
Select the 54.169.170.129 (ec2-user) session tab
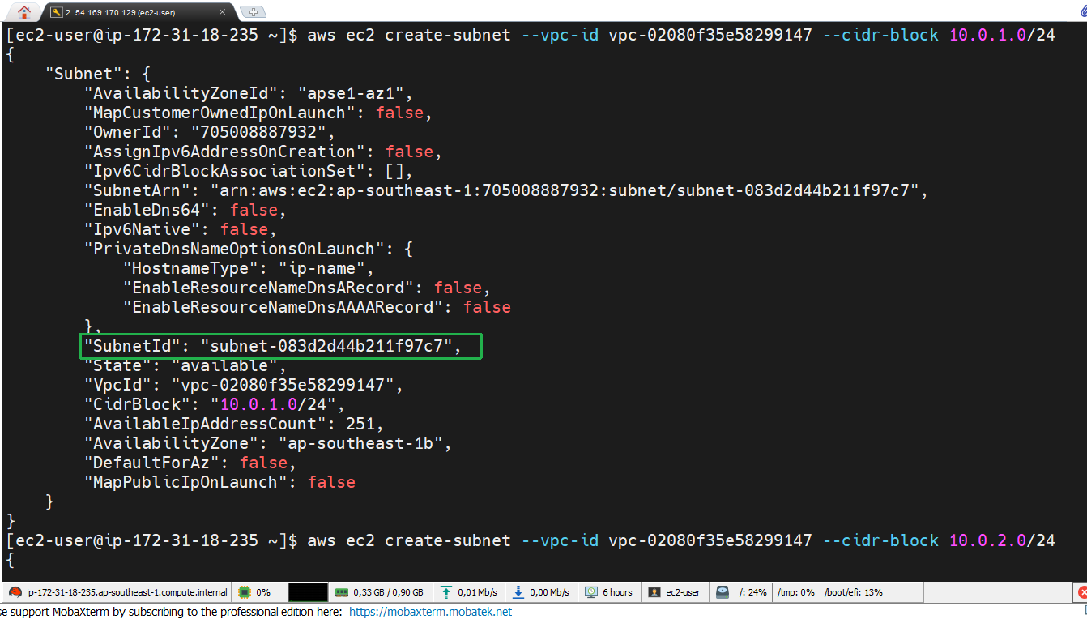(139, 11)
